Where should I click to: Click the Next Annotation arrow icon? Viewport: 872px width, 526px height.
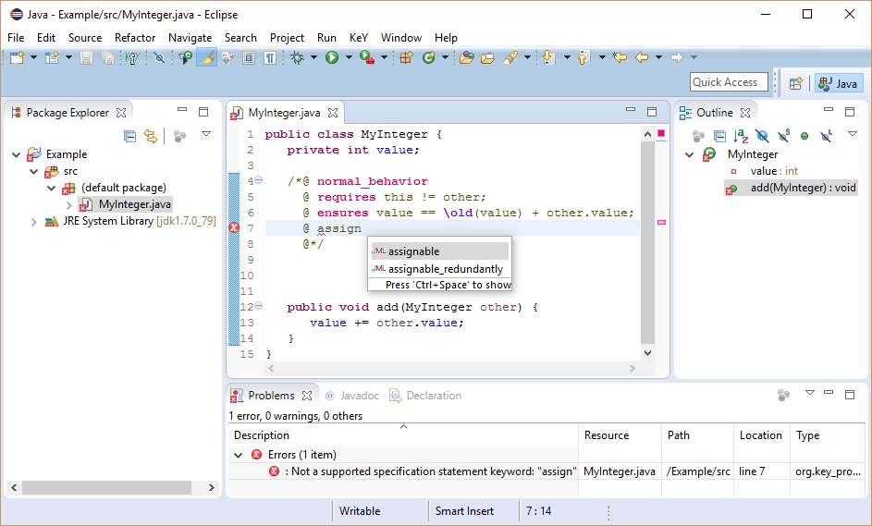pyautogui.click(x=549, y=57)
